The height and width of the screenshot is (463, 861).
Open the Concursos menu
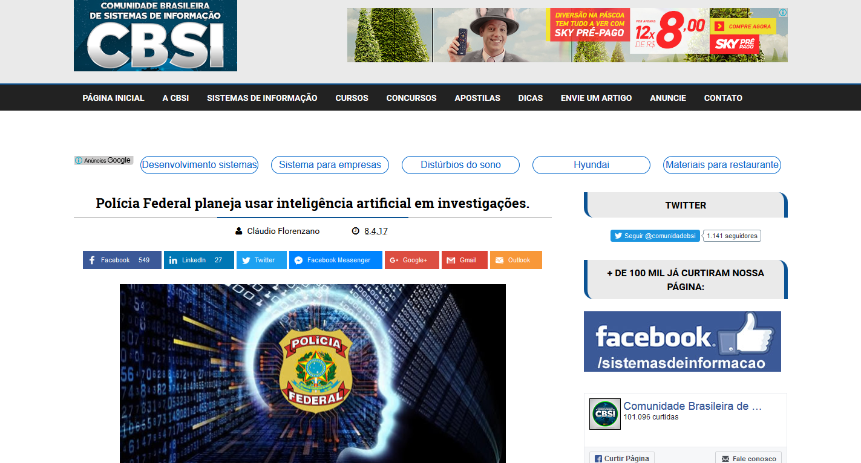pos(411,98)
